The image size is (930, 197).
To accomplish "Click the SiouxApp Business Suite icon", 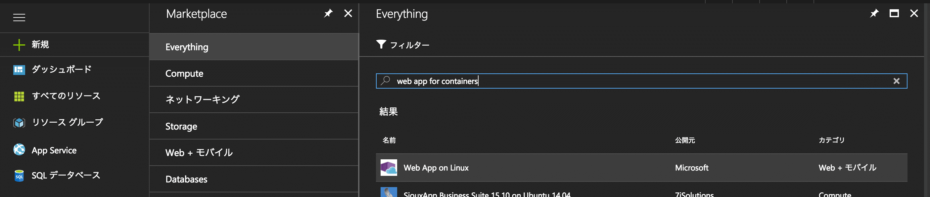I will click(x=389, y=192).
